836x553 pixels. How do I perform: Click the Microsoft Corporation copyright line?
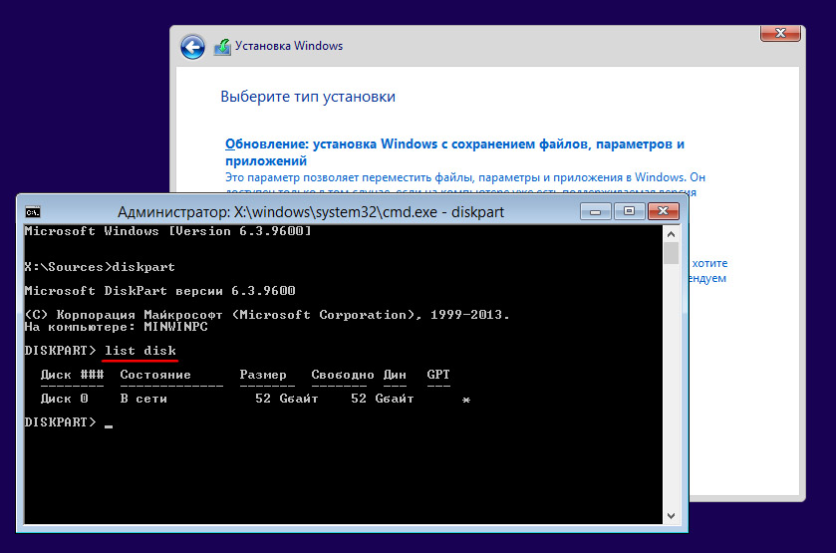coord(267,315)
